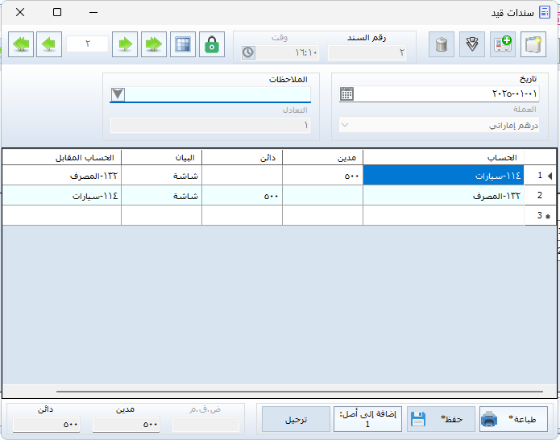Click the trash can delete icon

pyautogui.click(x=441, y=44)
